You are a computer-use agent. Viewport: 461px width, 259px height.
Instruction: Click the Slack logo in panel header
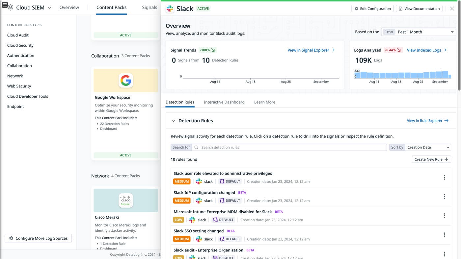point(170,9)
